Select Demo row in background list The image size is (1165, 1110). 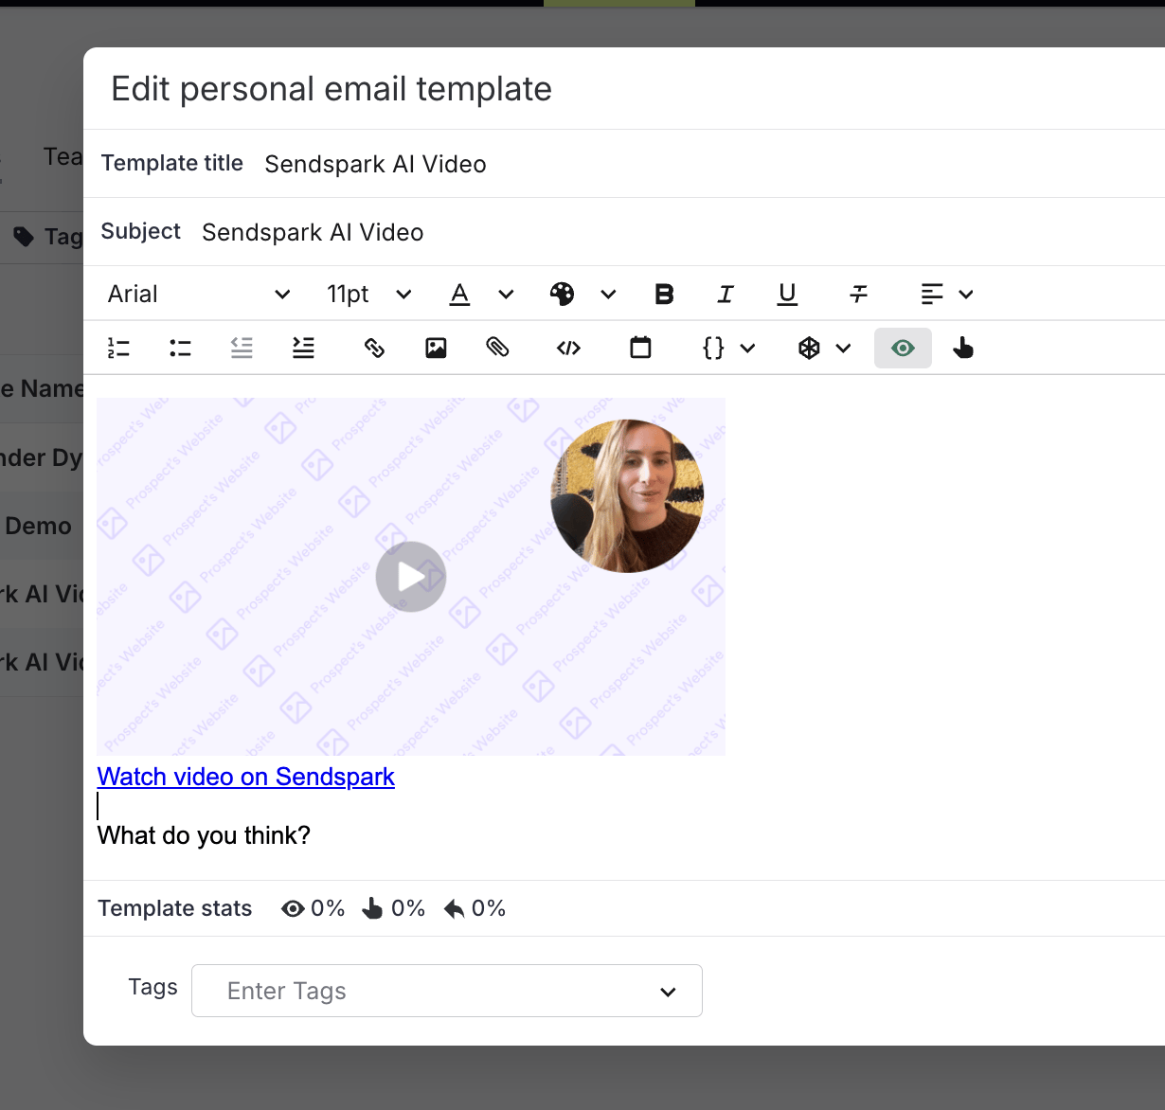coord(39,526)
